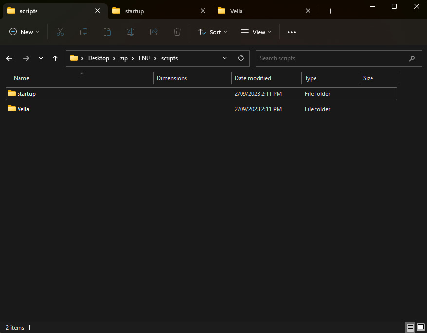
Task: Open the Sort dropdown menu
Action: coord(213,32)
